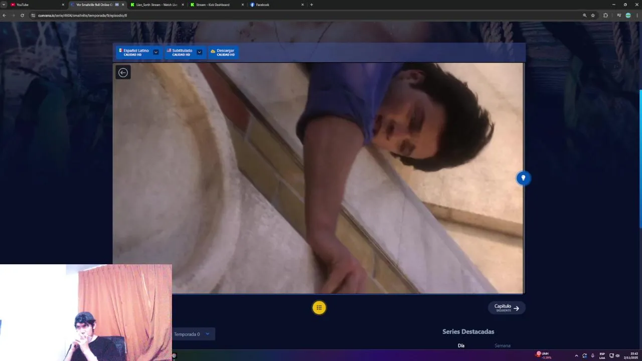Switch to the YouTube tab
Image resolution: width=642 pixels, height=361 pixels.
[38, 5]
